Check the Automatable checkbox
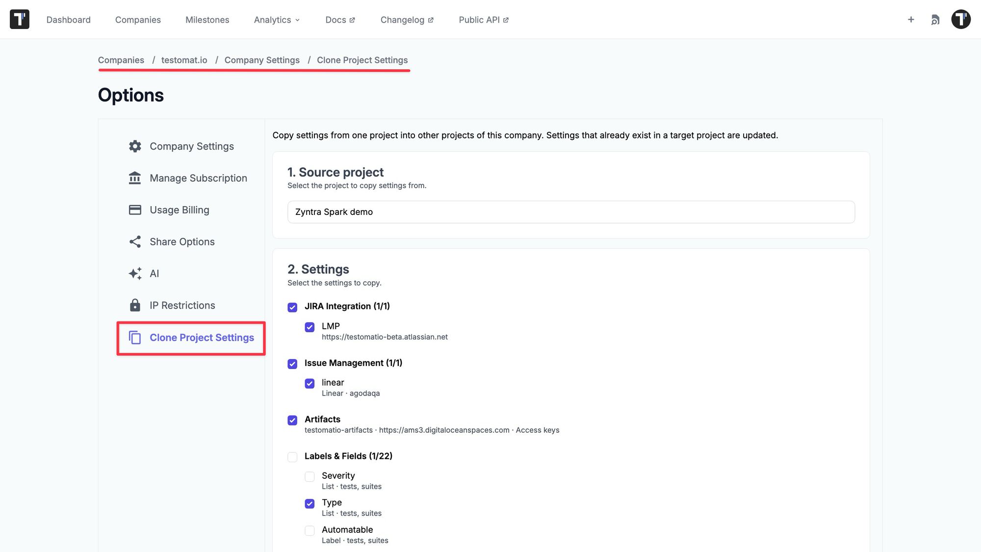Image resolution: width=981 pixels, height=552 pixels. [x=310, y=531]
